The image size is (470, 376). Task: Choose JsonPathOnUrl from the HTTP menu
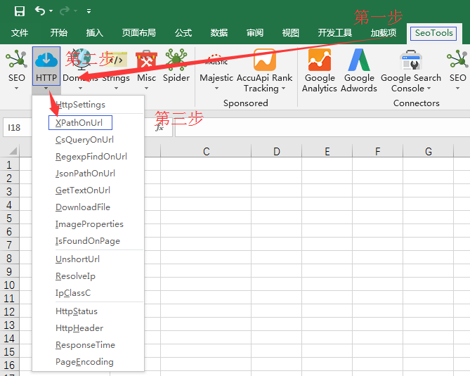coord(88,174)
